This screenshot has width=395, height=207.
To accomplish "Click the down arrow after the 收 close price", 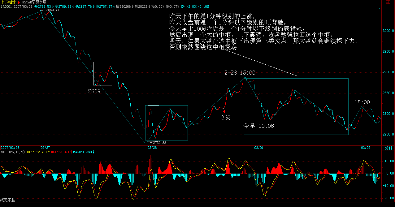I will [114, 6].
